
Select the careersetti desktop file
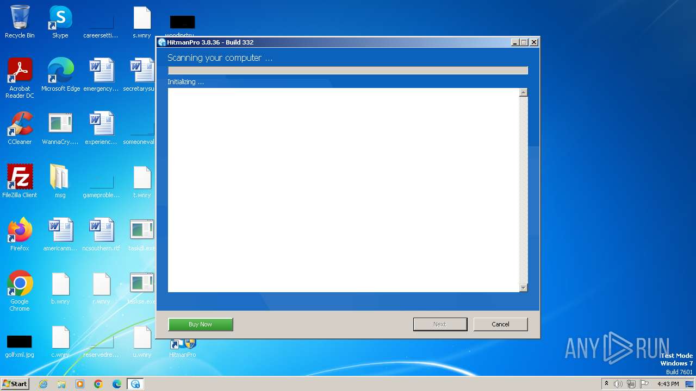[101, 22]
